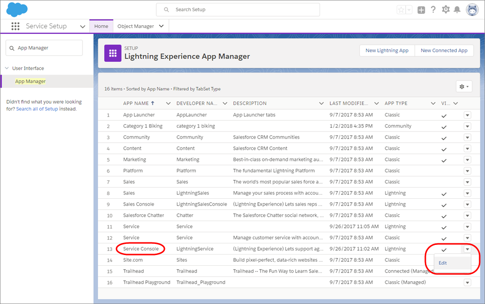Open row actions for Service Console
Viewport: 485px width, 304px height.
pyautogui.click(x=468, y=249)
